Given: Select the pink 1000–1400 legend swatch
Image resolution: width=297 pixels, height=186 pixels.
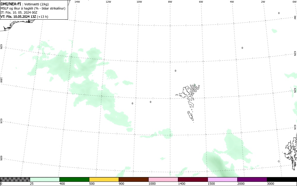Looking at the screenshot, I should tap(163, 179).
